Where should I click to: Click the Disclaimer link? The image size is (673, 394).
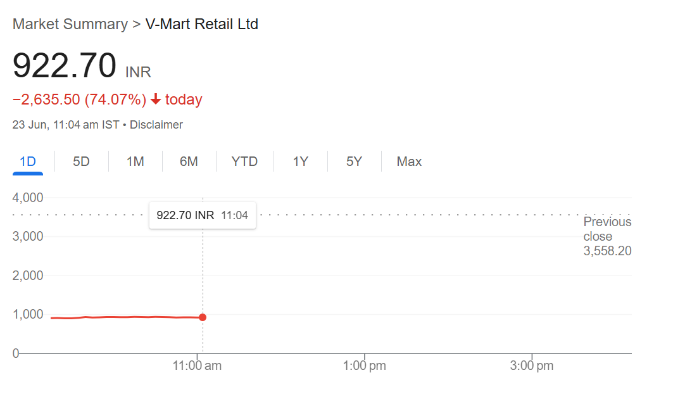[156, 125]
